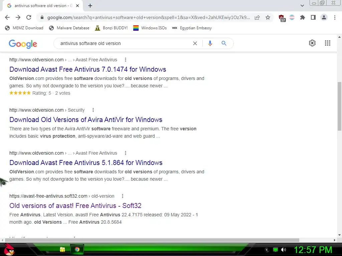Go to the Google logo homepage
The width and height of the screenshot is (342, 256).
tap(23, 44)
